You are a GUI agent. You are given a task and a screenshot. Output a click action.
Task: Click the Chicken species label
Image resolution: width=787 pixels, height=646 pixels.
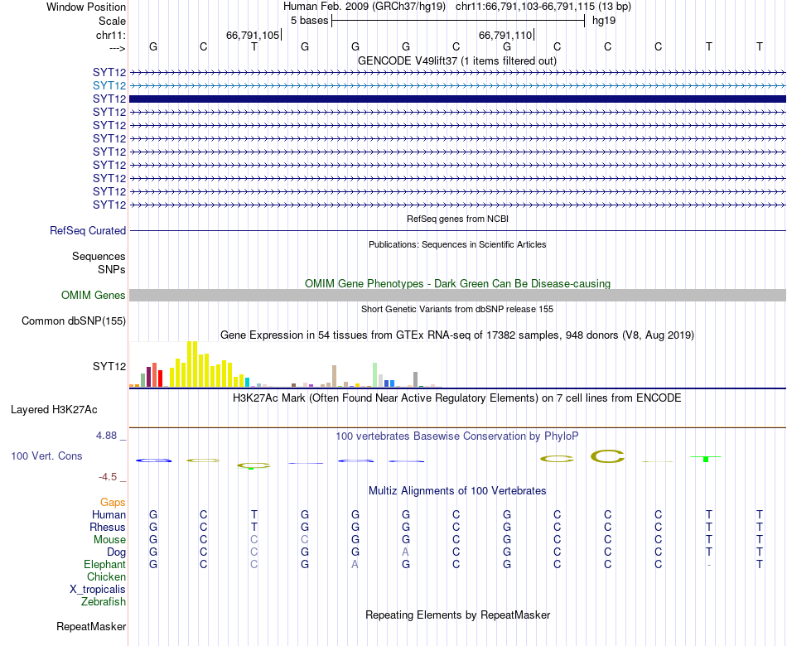click(x=106, y=576)
